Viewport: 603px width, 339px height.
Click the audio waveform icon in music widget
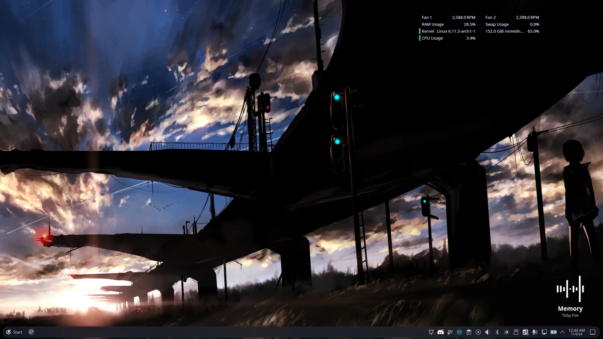[x=570, y=289]
